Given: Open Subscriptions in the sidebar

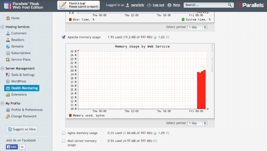Looking at the screenshot, I should pyautogui.click(x=21, y=53).
